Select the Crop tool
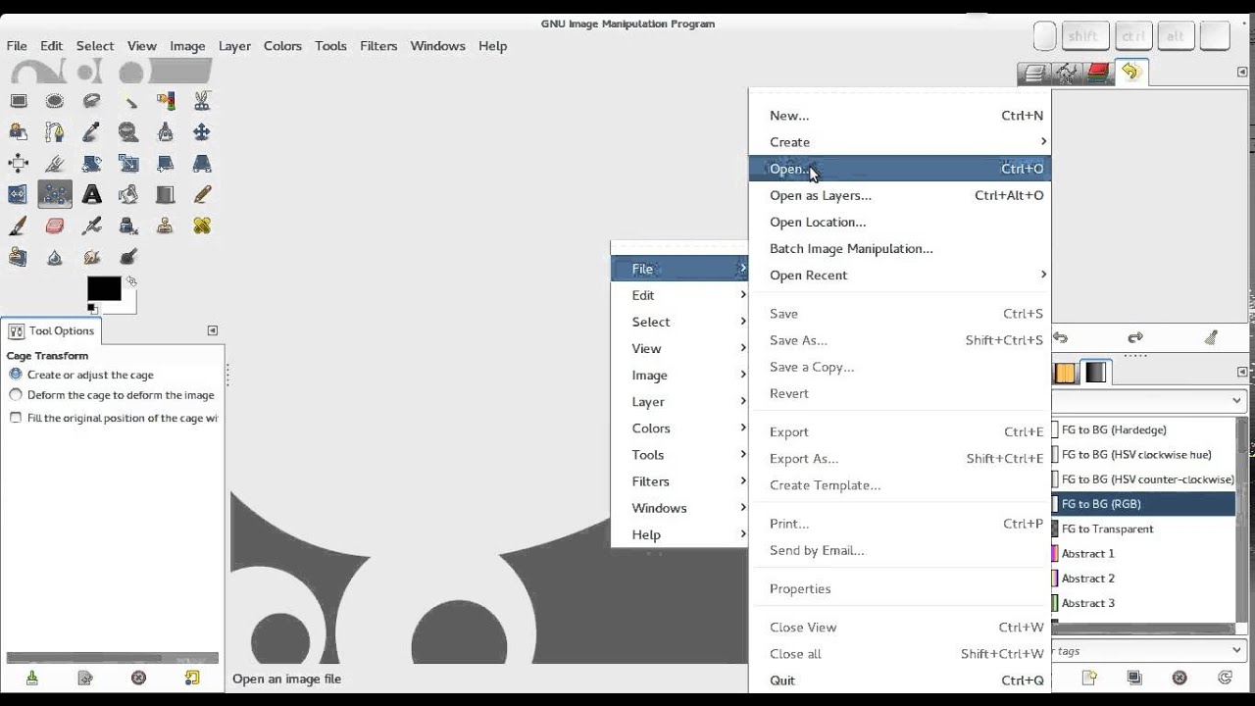Image resolution: width=1255 pixels, height=706 pixels. point(55,163)
